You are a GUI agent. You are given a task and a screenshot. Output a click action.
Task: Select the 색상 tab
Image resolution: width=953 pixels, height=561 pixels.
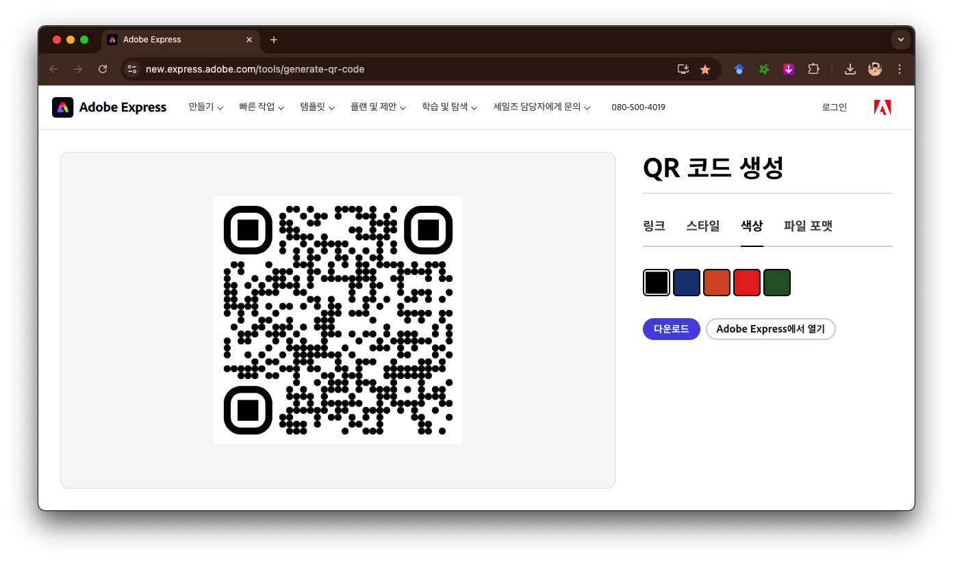[x=752, y=226]
